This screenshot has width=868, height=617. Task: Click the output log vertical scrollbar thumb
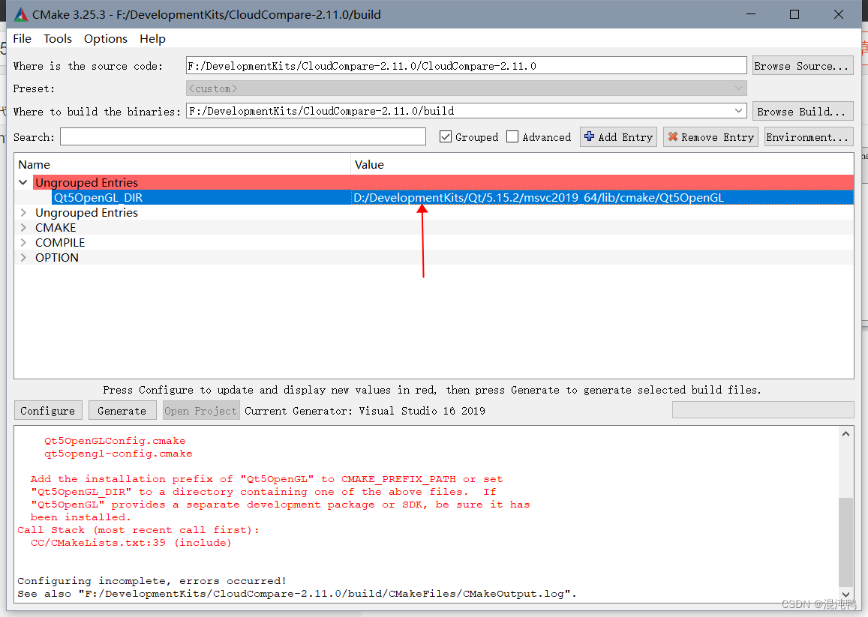[845, 541]
